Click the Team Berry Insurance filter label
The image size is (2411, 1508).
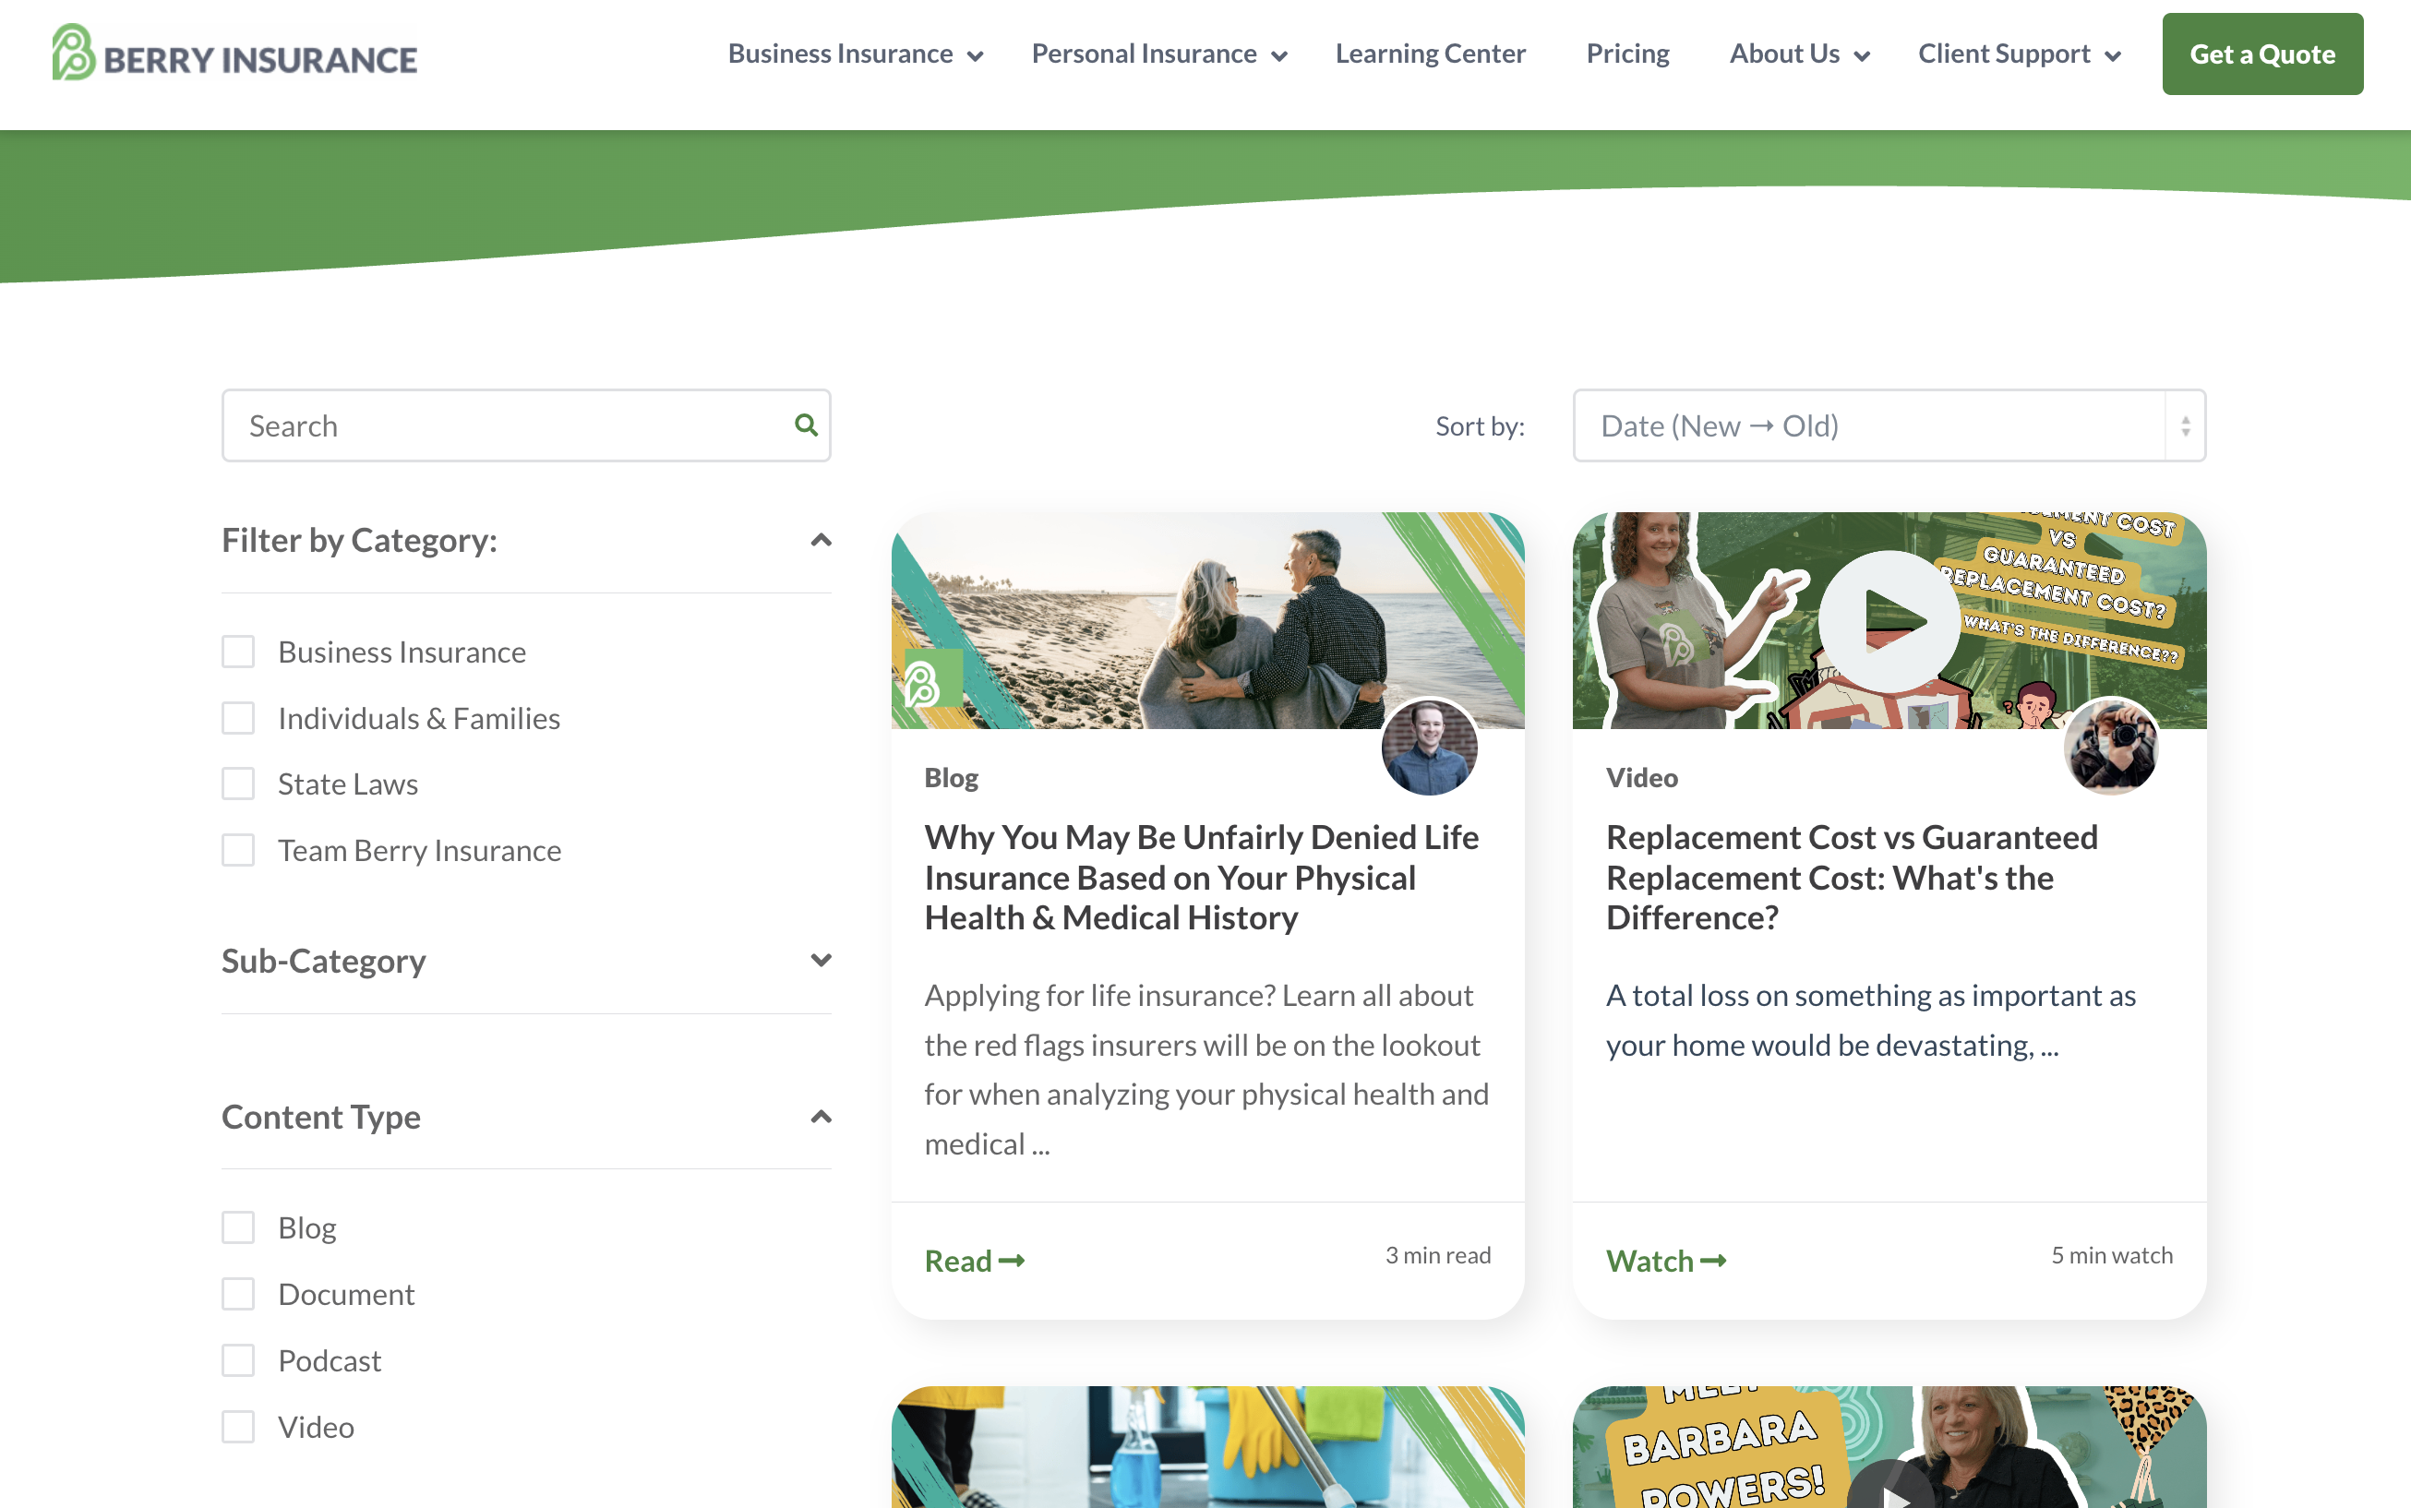pyautogui.click(x=420, y=851)
